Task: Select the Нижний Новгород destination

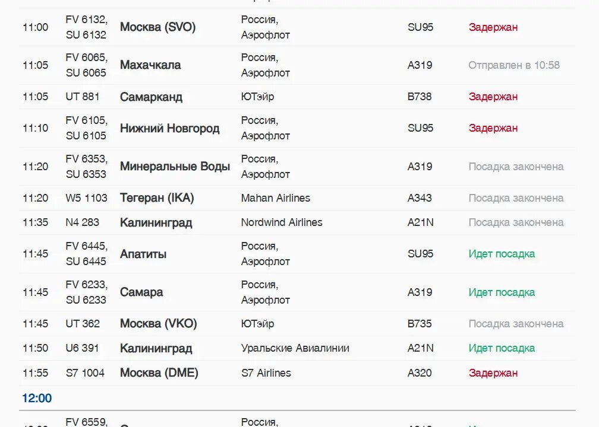Action: pos(169,129)
